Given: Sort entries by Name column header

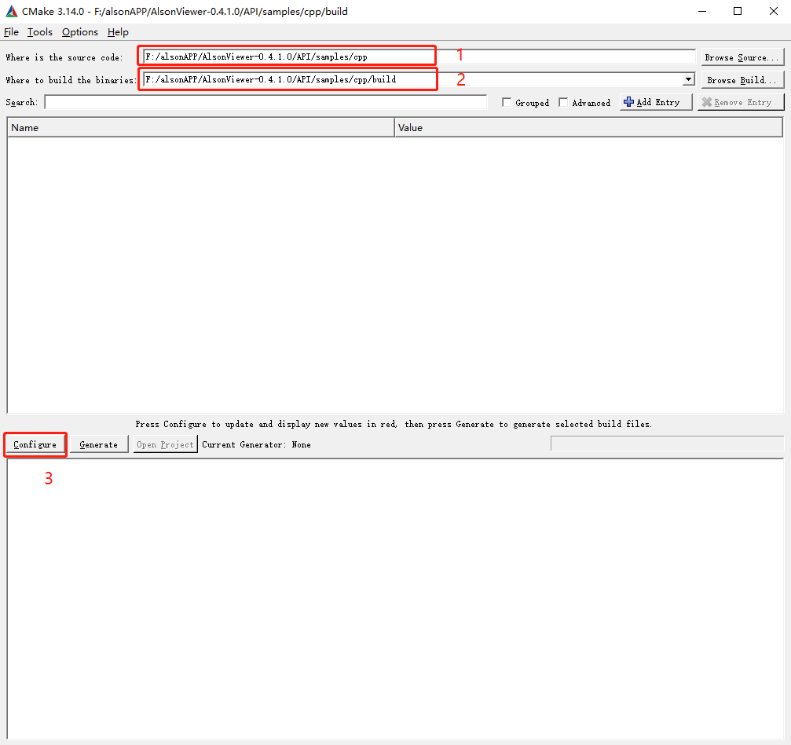Looking at the screenshot, I should [x=200, y=127].
